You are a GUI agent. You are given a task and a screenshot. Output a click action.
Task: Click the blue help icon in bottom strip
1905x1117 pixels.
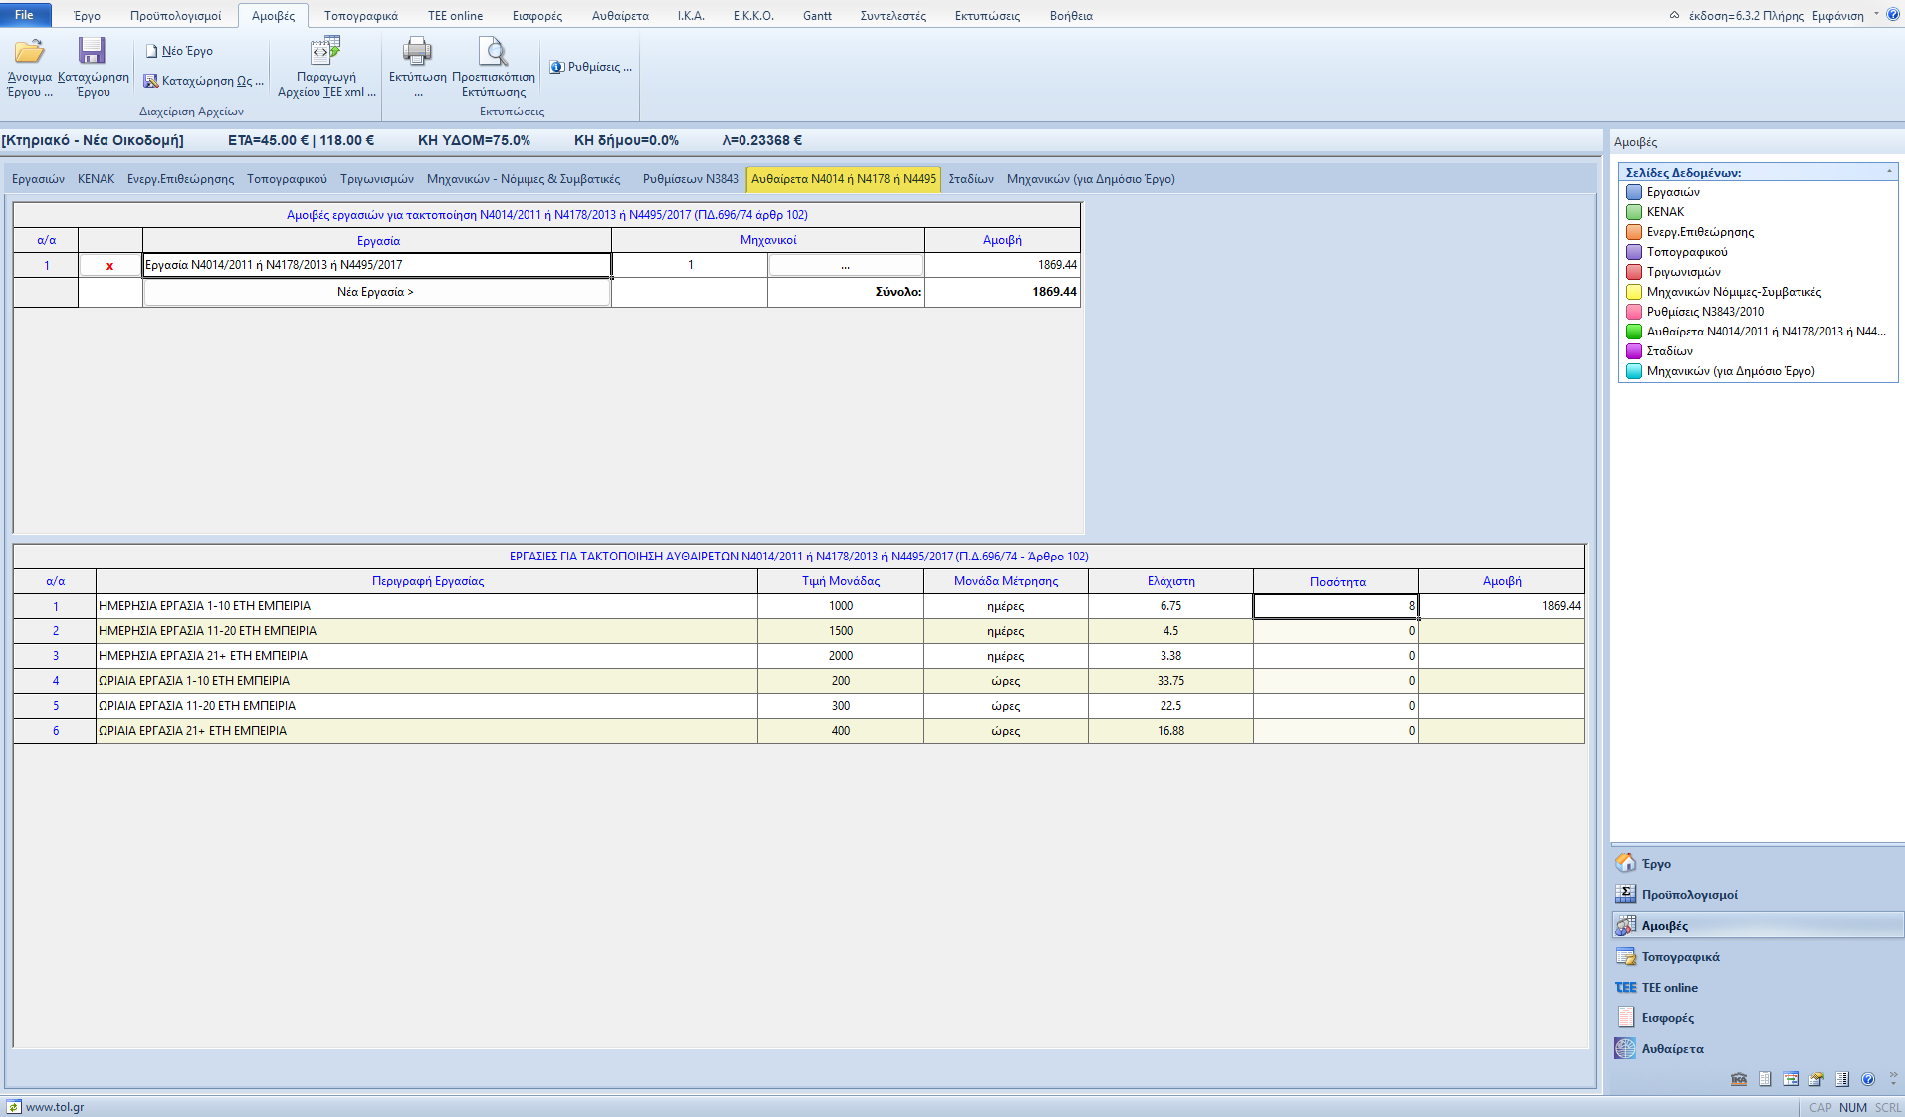pyautogui.click(x=1868, y=1079)
